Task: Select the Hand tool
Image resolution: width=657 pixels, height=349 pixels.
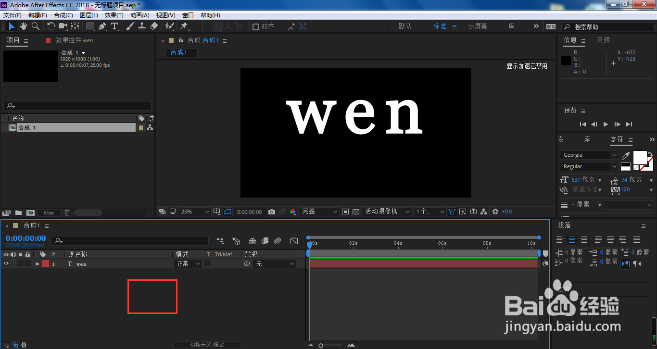Action: pyautogui.click(x=24, y=26)
